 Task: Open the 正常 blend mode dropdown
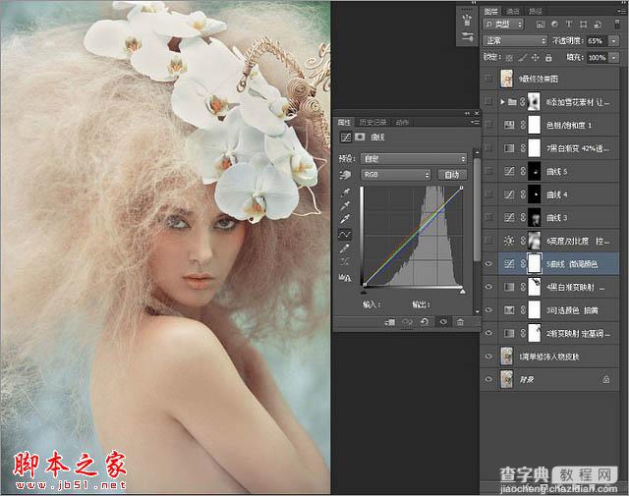coord(515,41)
